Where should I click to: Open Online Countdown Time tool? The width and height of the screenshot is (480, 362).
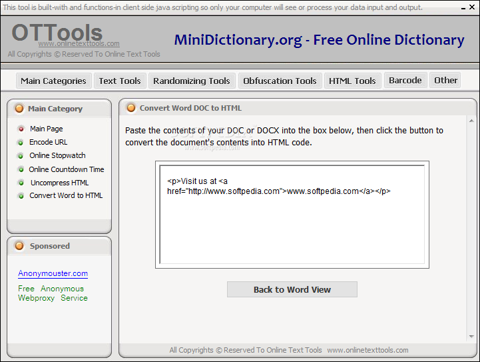point(67,169)
